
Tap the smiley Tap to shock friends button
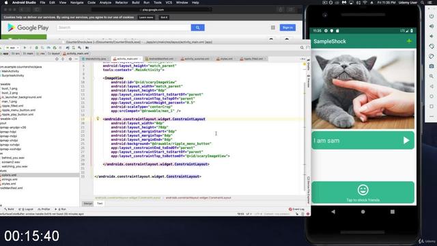(x=363, y=192)
